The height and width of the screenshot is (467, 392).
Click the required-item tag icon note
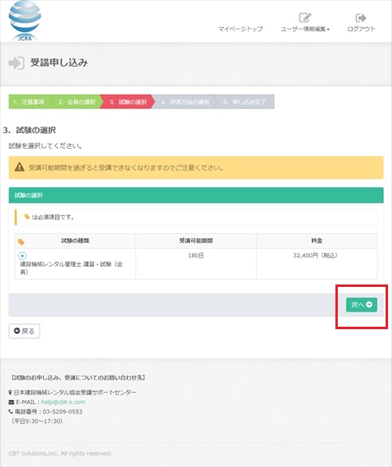27,217
